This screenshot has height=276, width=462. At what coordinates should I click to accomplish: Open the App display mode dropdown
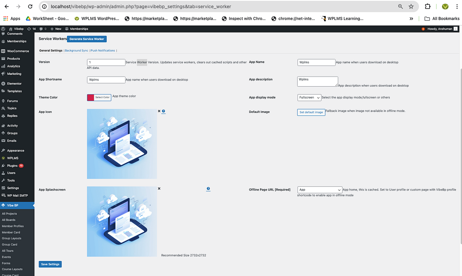[x=309, y=97]
